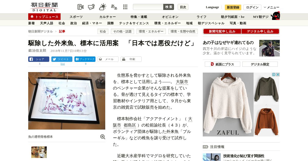Click 紙面にプラス button
The height and width of the screenshot is (161, 308).
[223, 64]
